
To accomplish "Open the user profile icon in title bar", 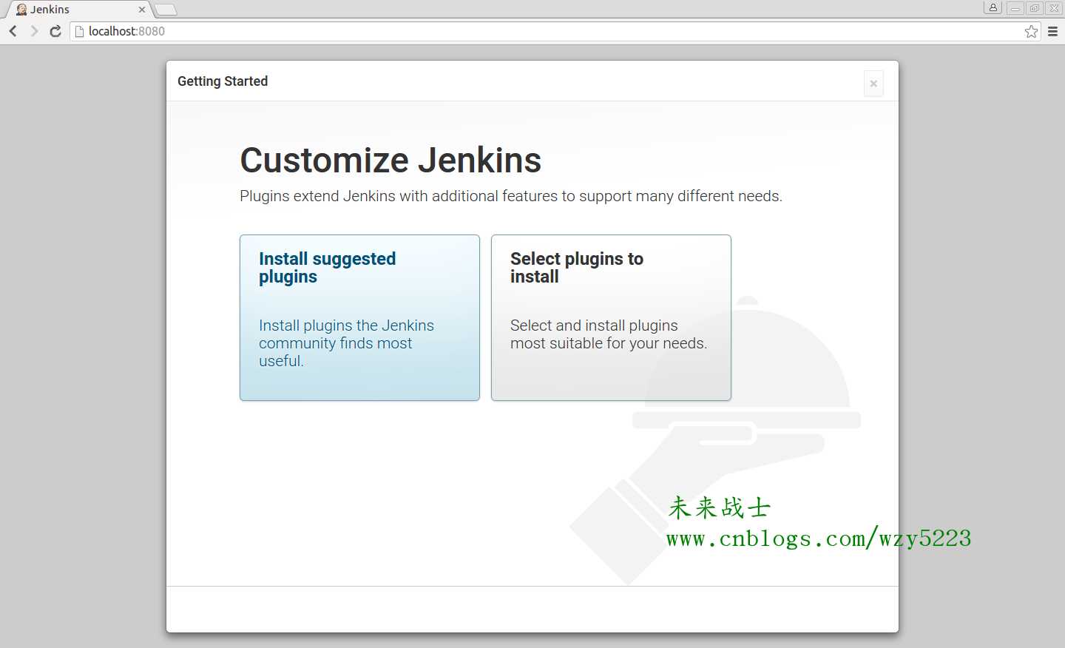I will 993,7.
